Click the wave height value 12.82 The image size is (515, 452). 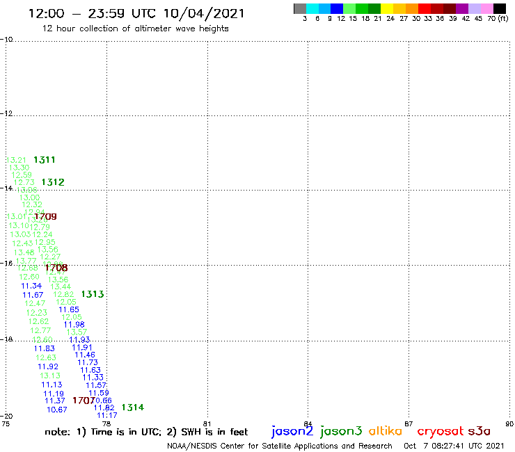[63, 294]
